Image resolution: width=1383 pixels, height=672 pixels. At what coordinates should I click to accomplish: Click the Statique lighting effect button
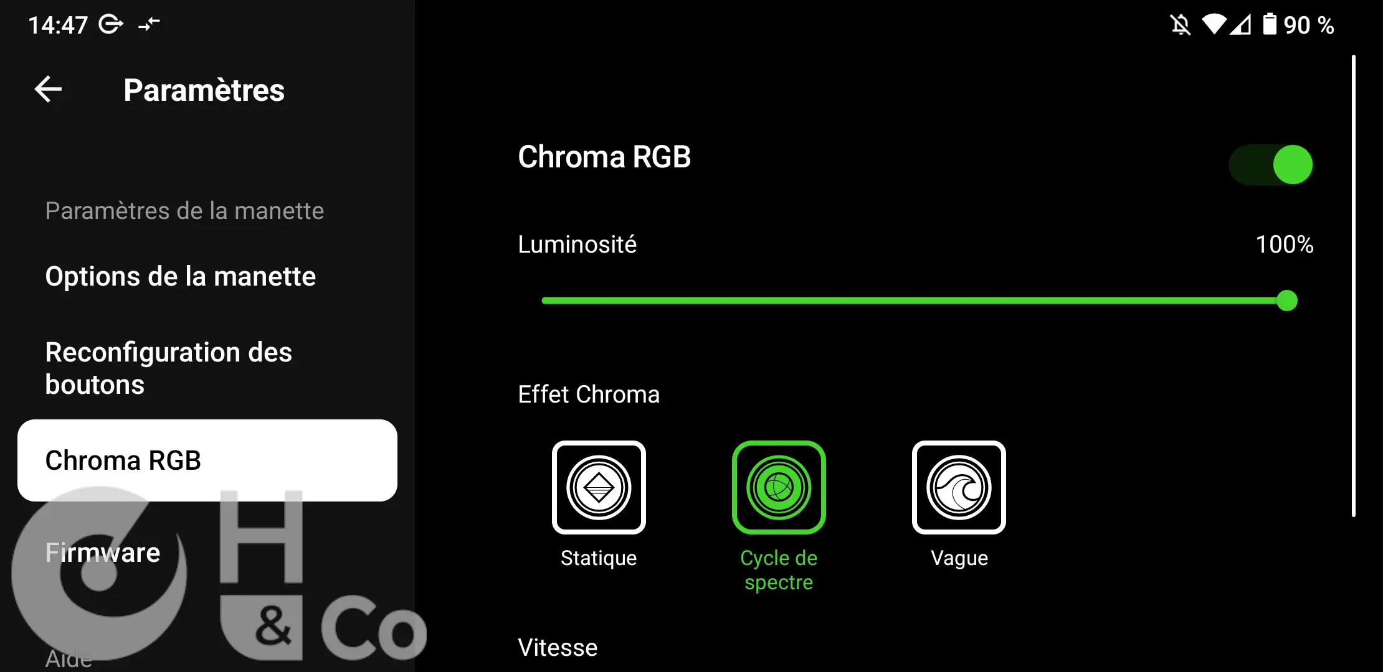(600, 488)
